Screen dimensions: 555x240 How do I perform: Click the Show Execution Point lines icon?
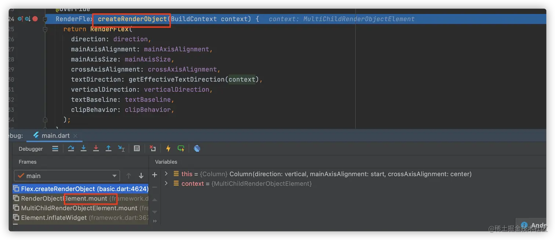click(55, 149)
